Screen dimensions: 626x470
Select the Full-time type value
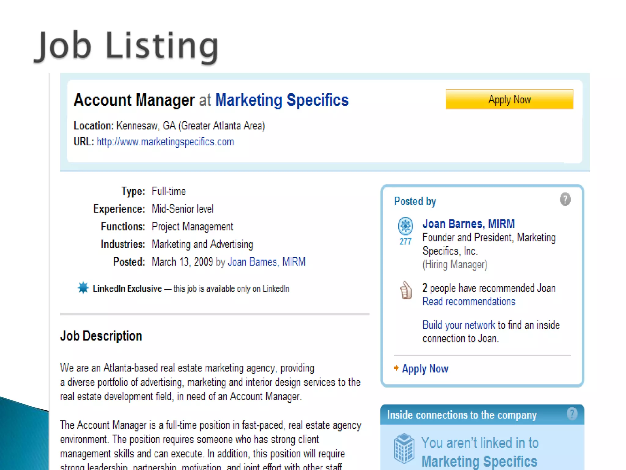169,192
